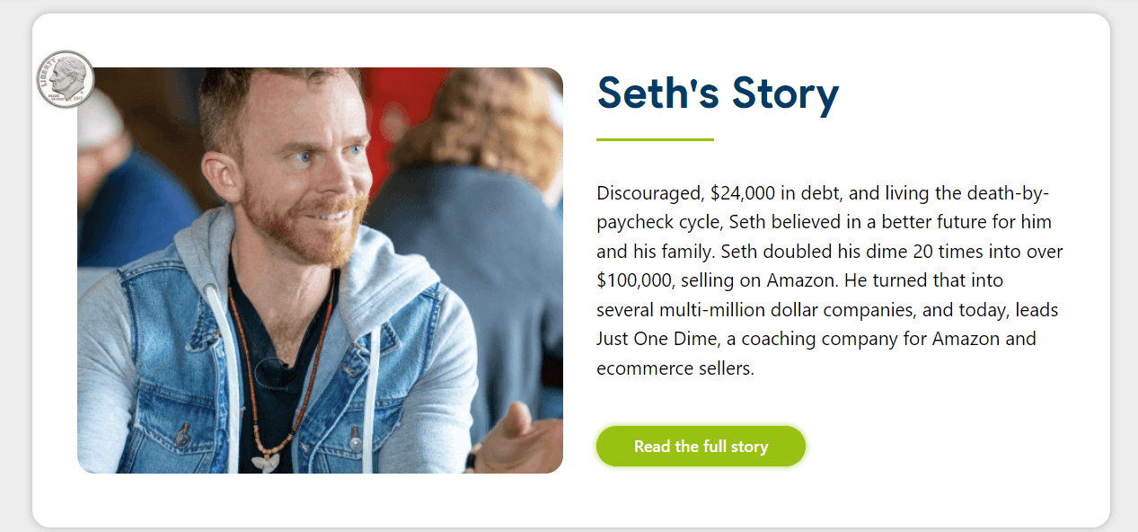The width and height of the screenshot is (1138, 532).
Task: Click the green divider line under the heading
Action: pos(655,140)
